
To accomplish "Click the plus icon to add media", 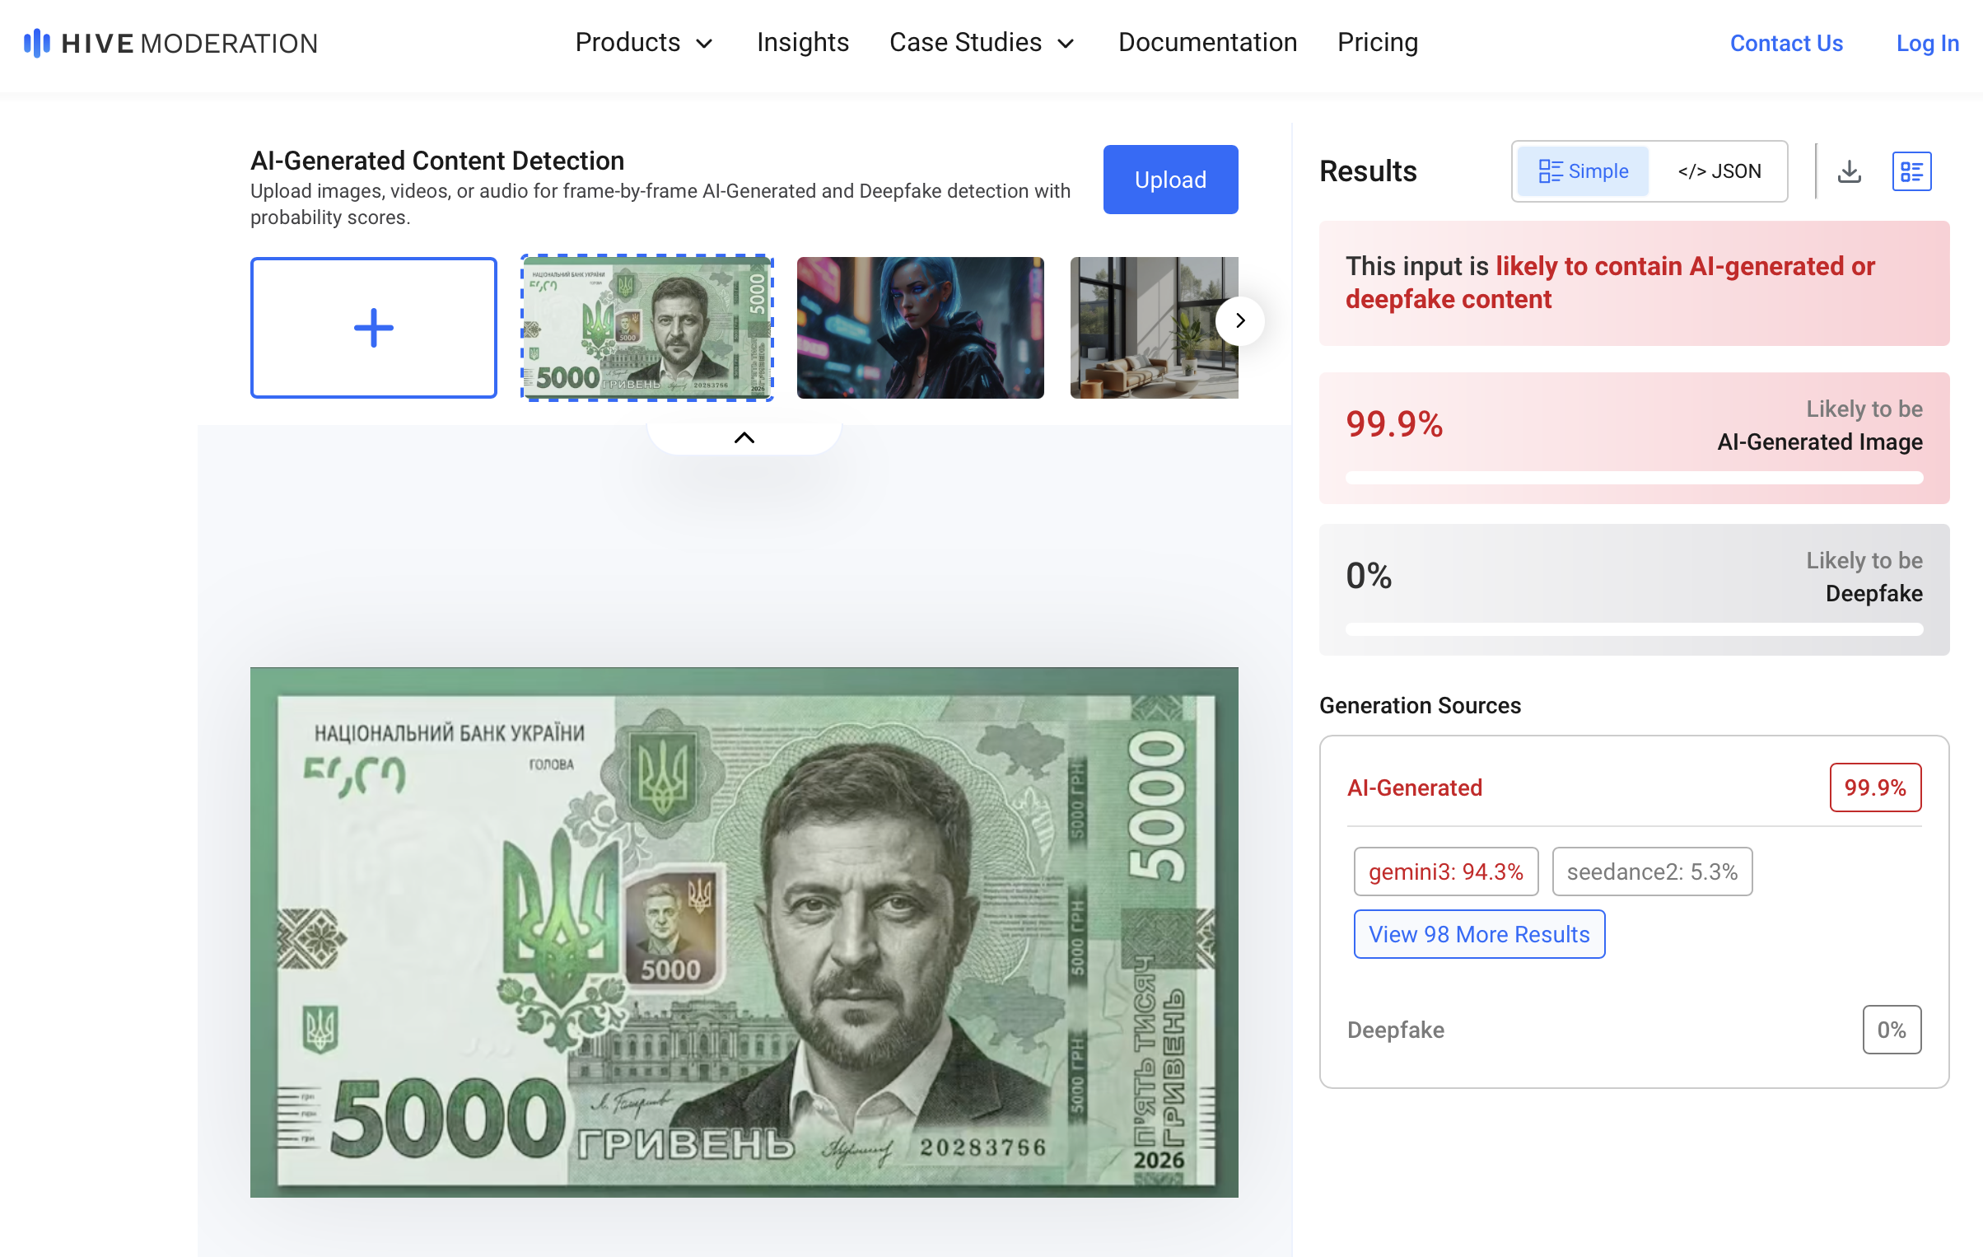I will [374, 328].
